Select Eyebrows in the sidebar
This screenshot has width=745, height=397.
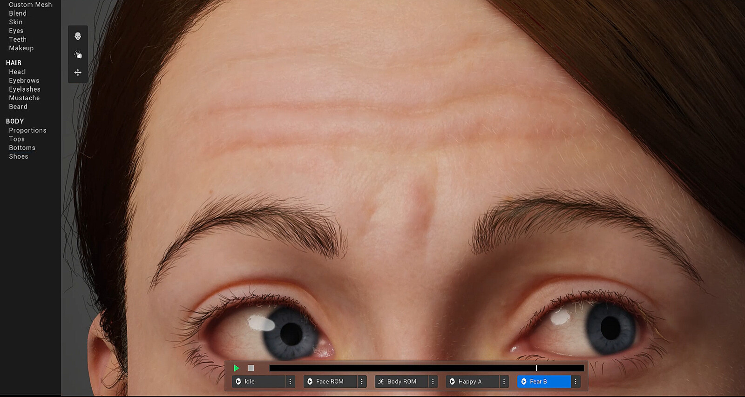(24, 81)
